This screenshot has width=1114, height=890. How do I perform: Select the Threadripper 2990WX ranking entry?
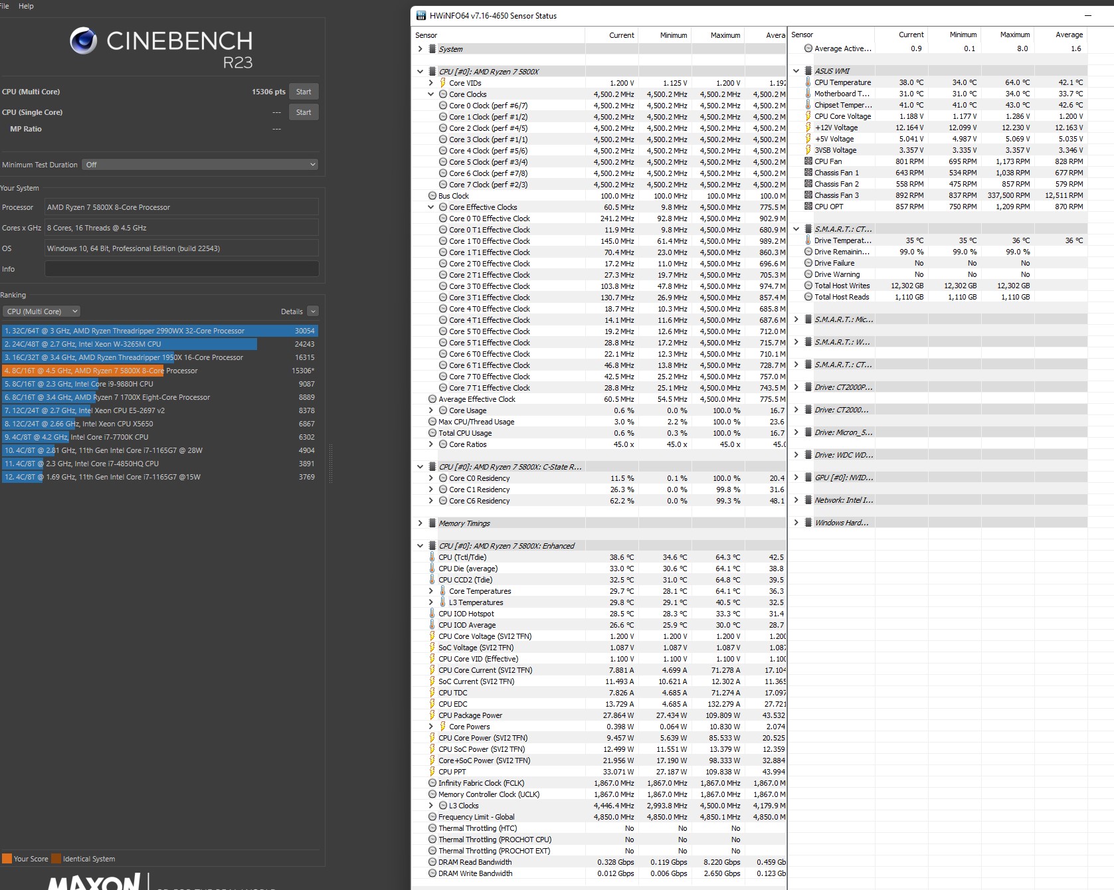159,331
